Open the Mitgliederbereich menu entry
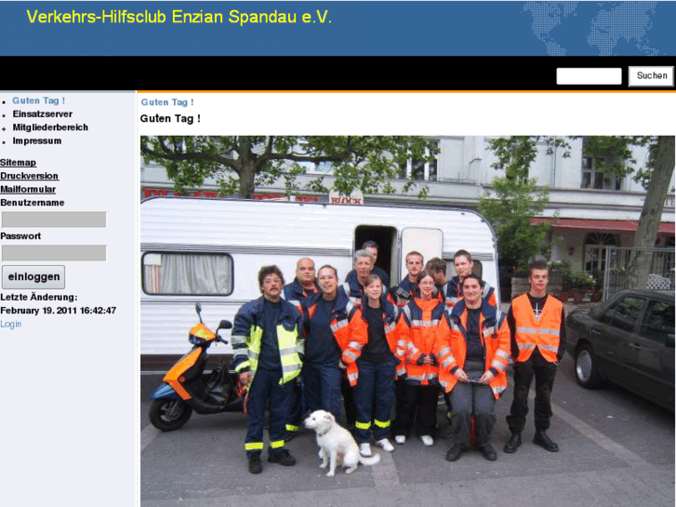This screenshot has width=676, height=507. [x=50, y=127]
